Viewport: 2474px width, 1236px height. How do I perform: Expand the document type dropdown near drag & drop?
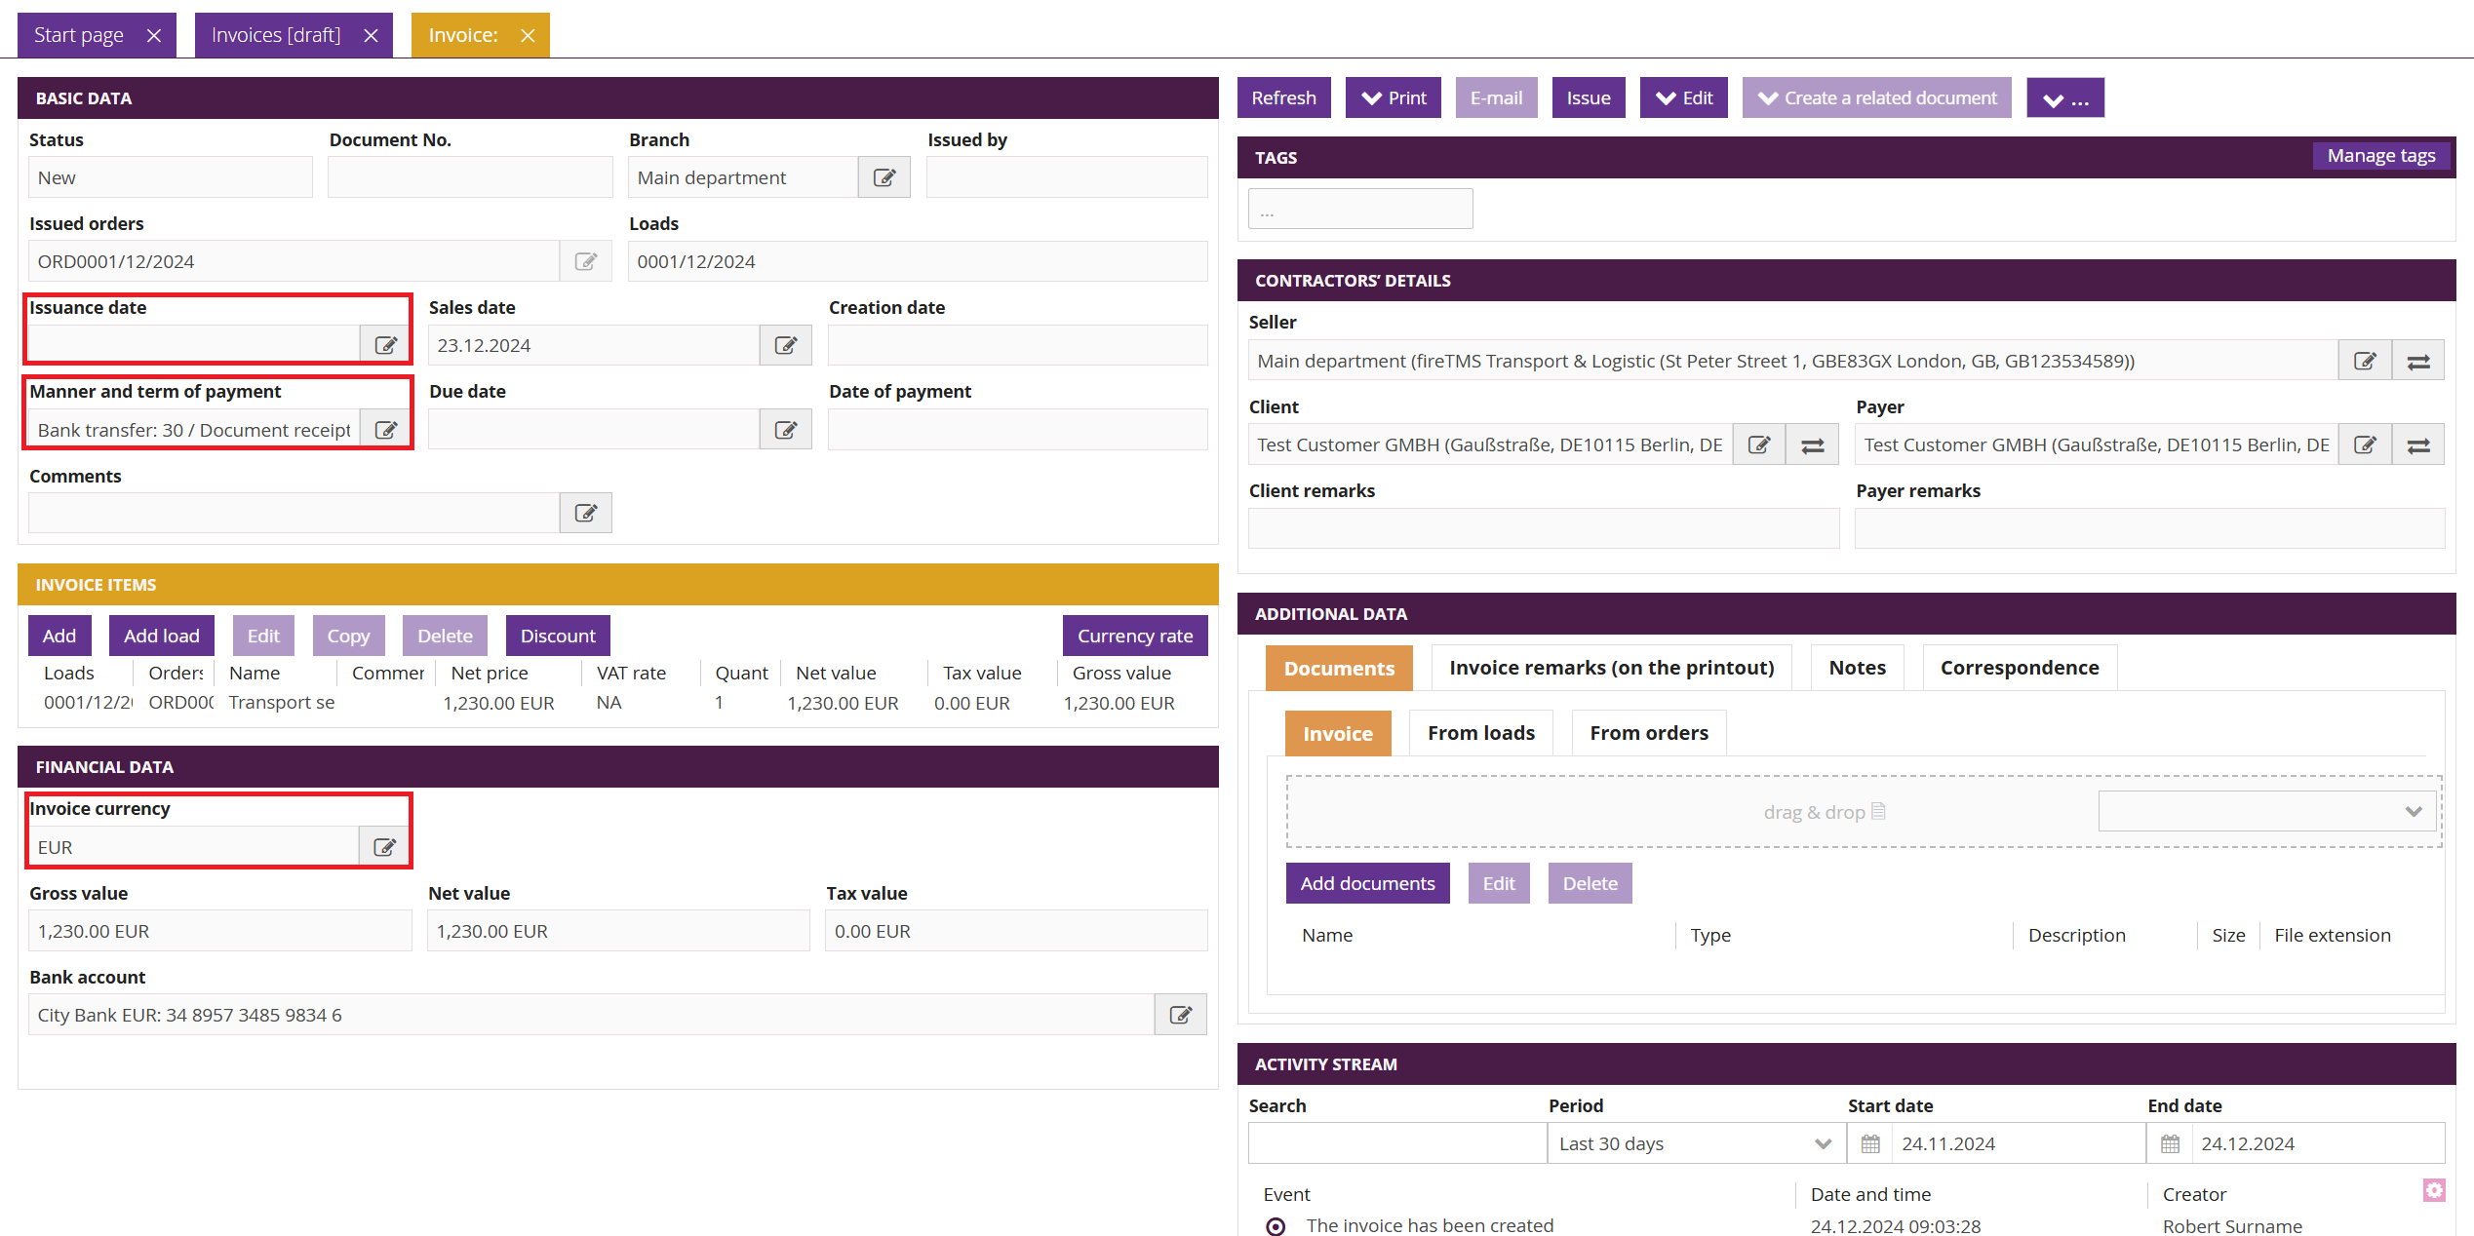pyautogui.click(x=2267, y=811)
